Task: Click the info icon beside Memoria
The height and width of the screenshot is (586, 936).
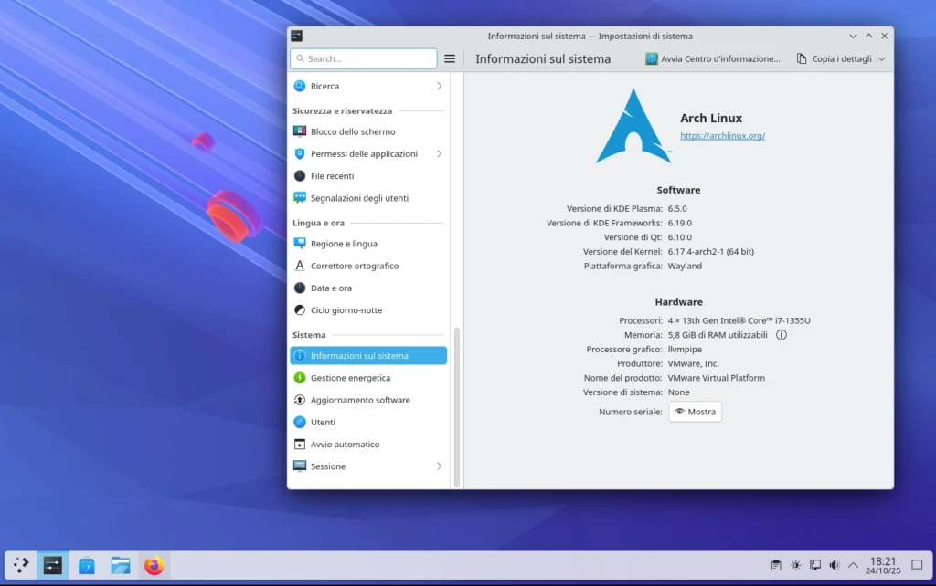Action: point(781,334)
